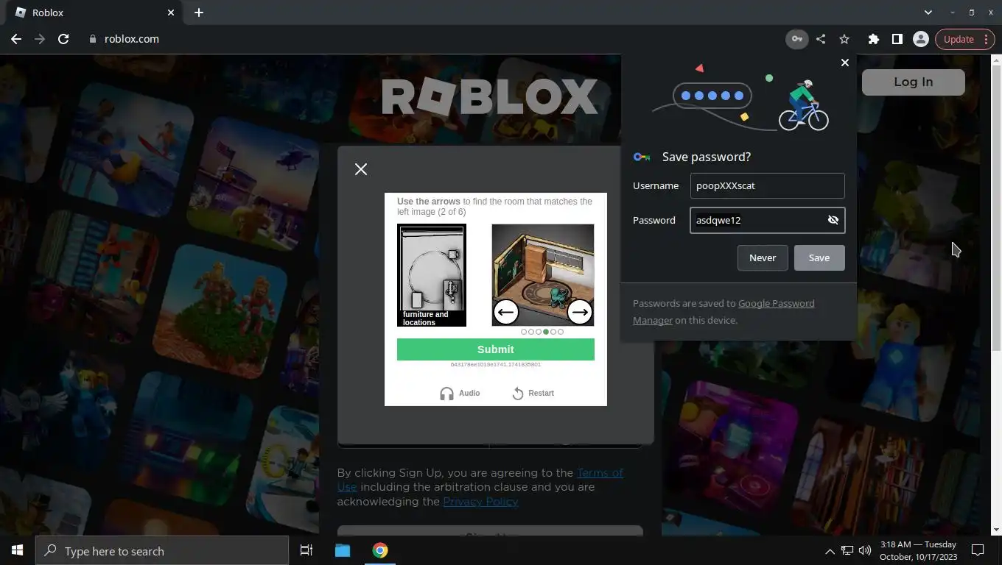Select the first captcha page dot
This screenshot has width=1002, height=565.
(x=524, y=332)
